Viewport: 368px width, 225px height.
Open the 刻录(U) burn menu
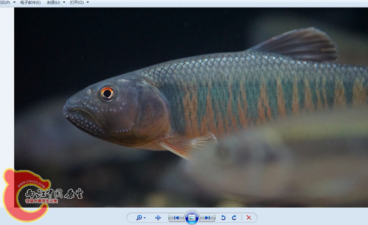(x=53, y=3)
